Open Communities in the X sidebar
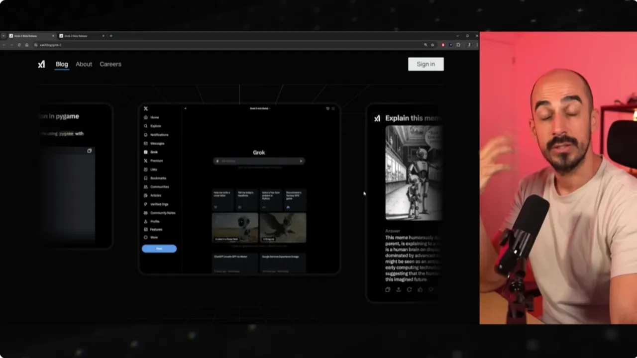637x358 pixels. [156, 187]
